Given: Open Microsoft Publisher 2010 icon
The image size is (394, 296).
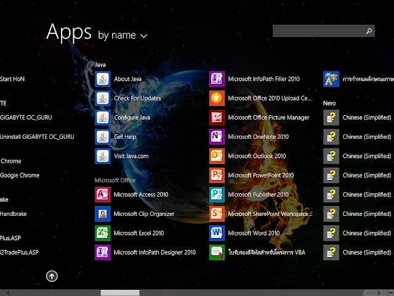Looking at the screenshot, I should [x=217, y=195].
